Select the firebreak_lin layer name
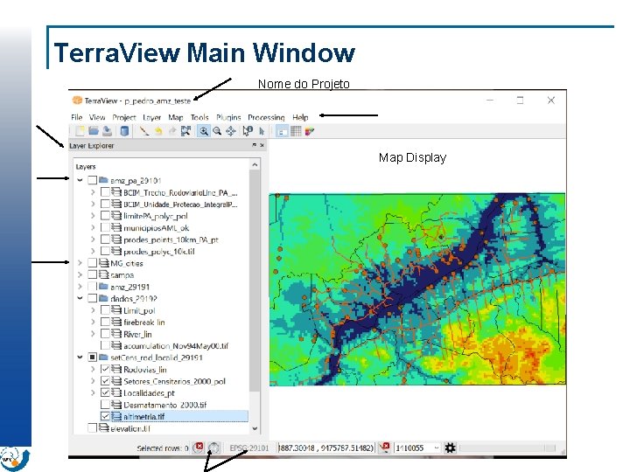Screen dimensions: 630x472 [x=143, y=323]
